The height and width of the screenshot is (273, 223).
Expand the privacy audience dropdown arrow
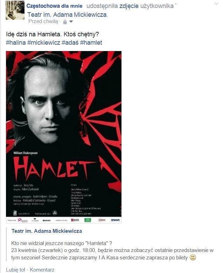(71, 22)
